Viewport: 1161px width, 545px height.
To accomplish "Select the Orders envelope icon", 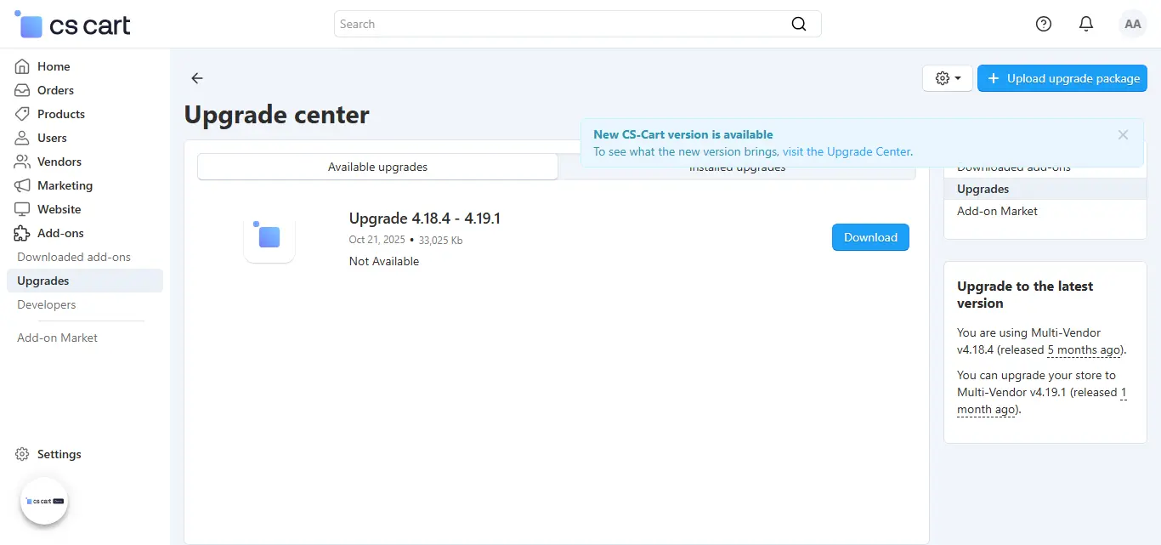I will point(23,90).
